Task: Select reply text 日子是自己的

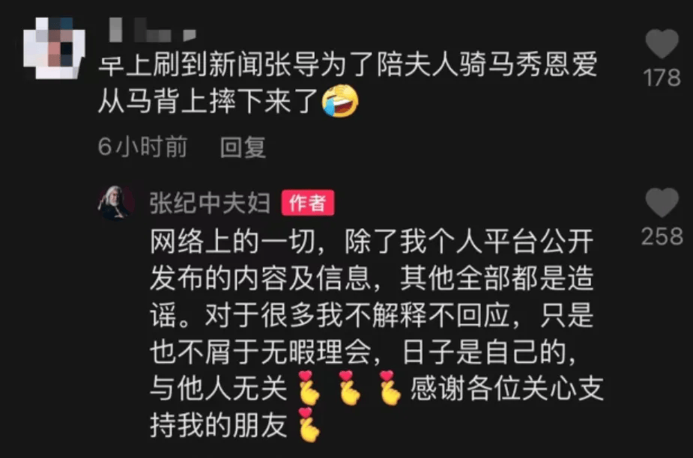Action: pos(490,352)
